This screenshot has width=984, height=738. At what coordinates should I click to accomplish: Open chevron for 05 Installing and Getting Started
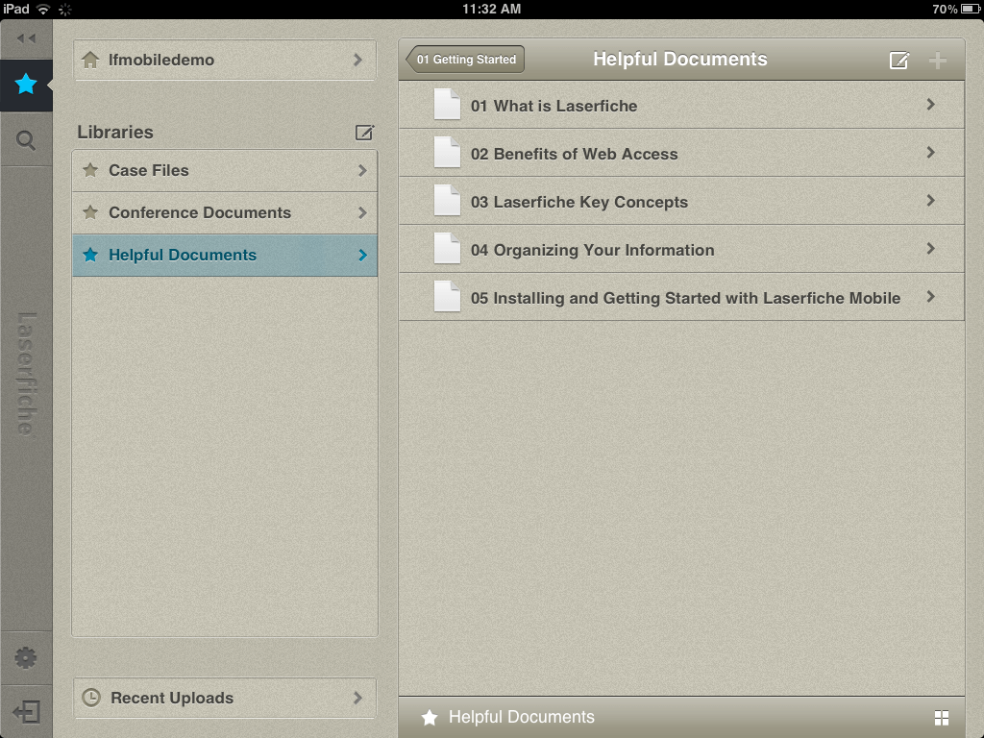pos(930,297)
